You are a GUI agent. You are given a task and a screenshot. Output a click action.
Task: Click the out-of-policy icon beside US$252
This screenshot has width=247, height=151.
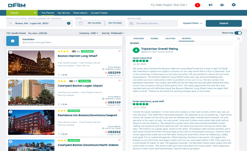click(x=106, y=132)
